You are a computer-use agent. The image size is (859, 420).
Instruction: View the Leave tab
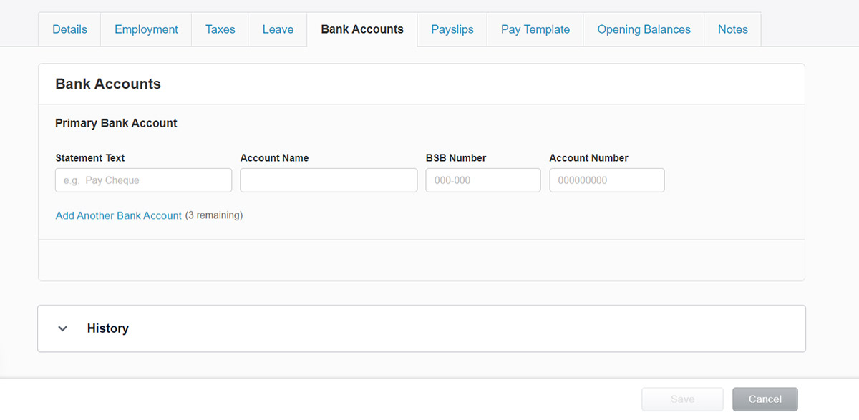277,29
